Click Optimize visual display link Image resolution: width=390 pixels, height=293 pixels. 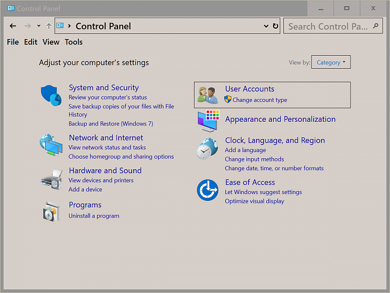(x=254, y=201)
